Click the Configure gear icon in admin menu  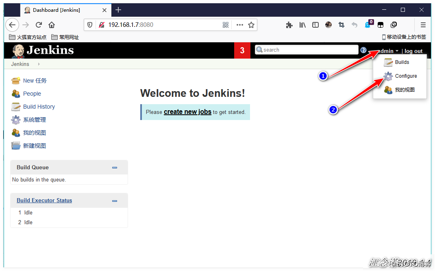tap(388, 76)
